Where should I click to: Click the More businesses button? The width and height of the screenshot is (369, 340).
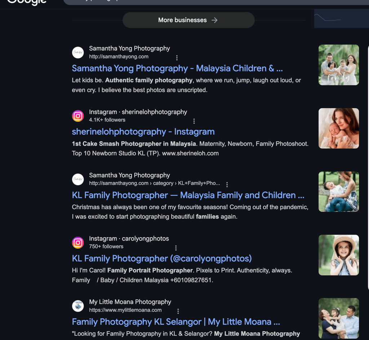pos(188,20)
